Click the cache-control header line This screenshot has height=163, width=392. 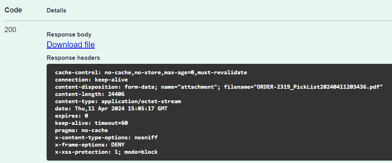pyautogui.click(x=151, y=73)
